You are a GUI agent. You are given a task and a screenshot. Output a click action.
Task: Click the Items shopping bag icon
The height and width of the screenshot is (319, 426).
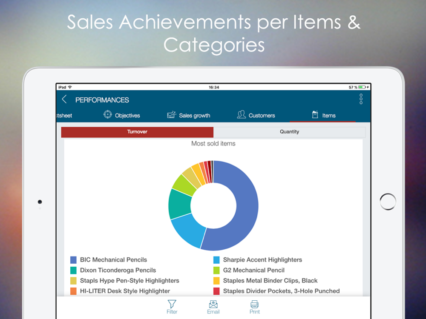[x=315, y=114]
